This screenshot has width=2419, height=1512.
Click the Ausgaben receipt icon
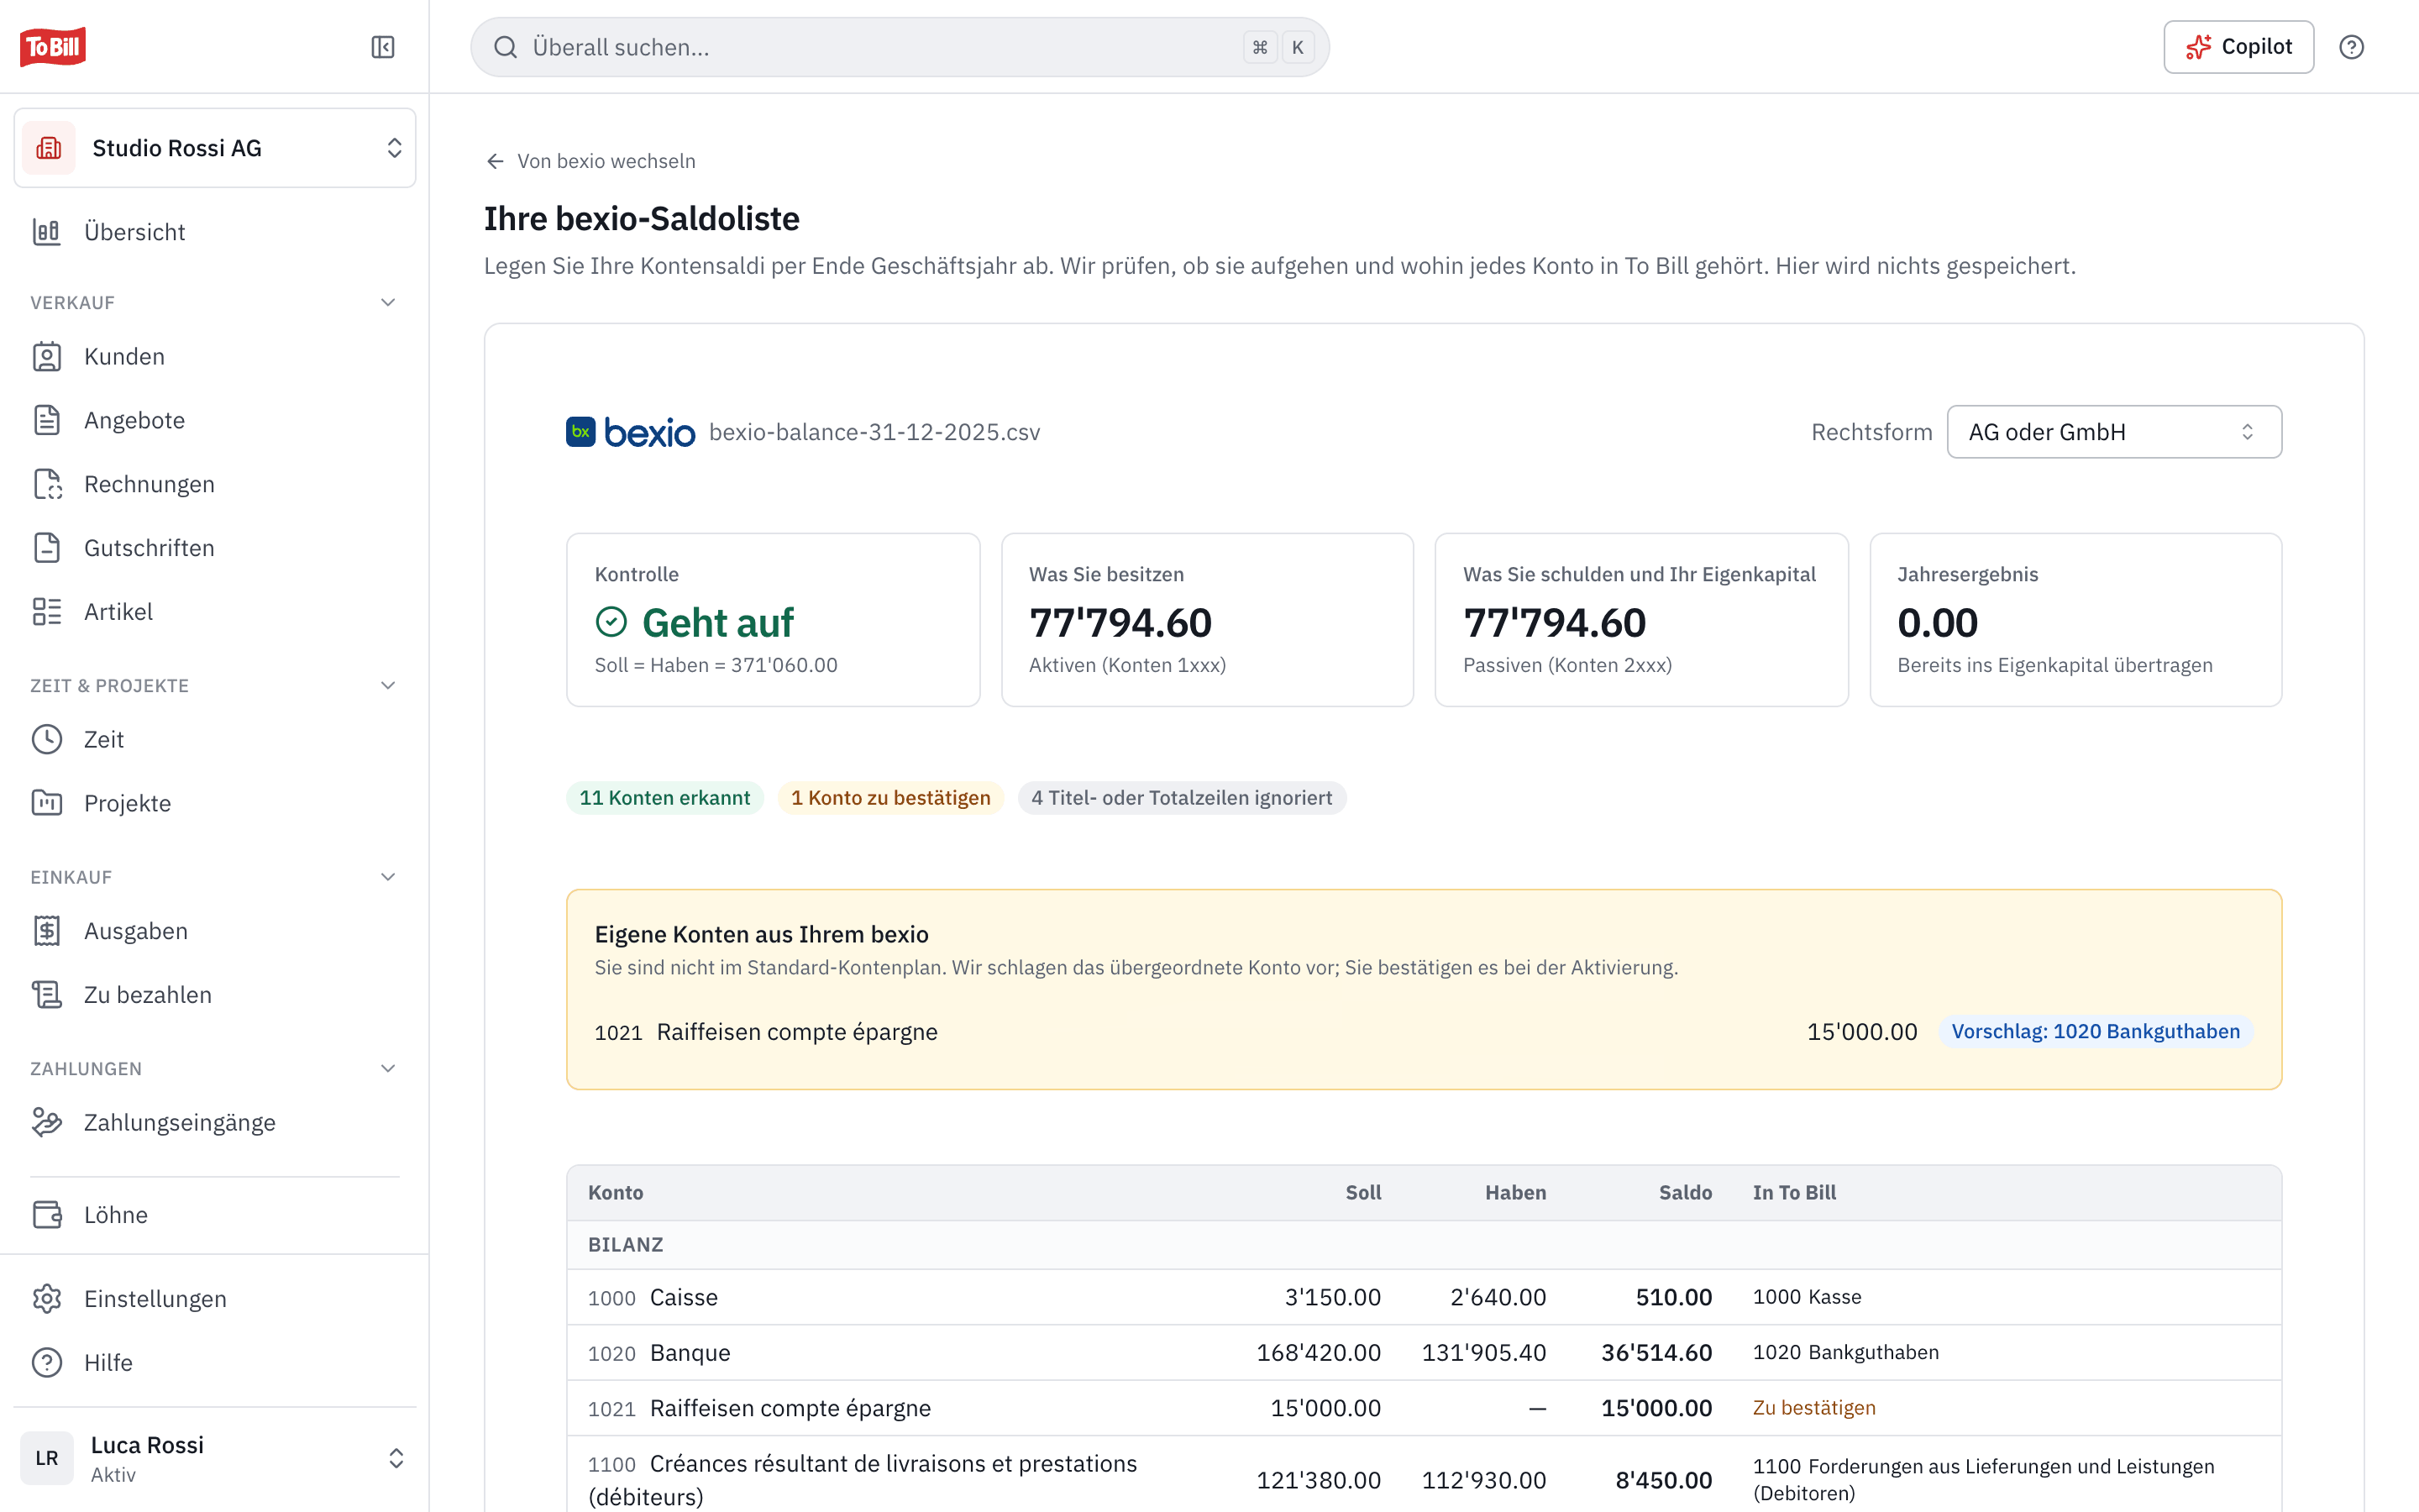point(47,931)
